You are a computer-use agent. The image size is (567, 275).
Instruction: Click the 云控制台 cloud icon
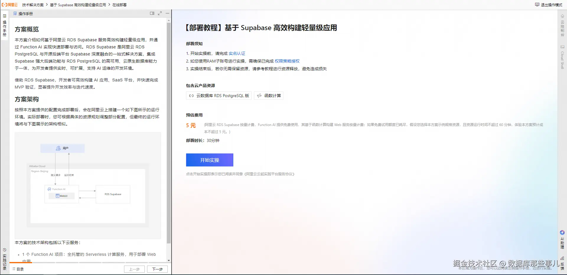[562, 16]
